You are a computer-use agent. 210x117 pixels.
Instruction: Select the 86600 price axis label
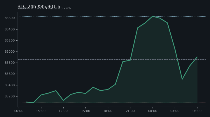click(10, 18)
